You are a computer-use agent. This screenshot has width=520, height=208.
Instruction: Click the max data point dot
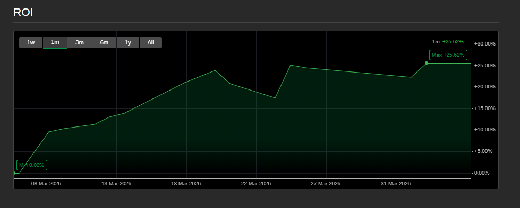click(427, 63)
